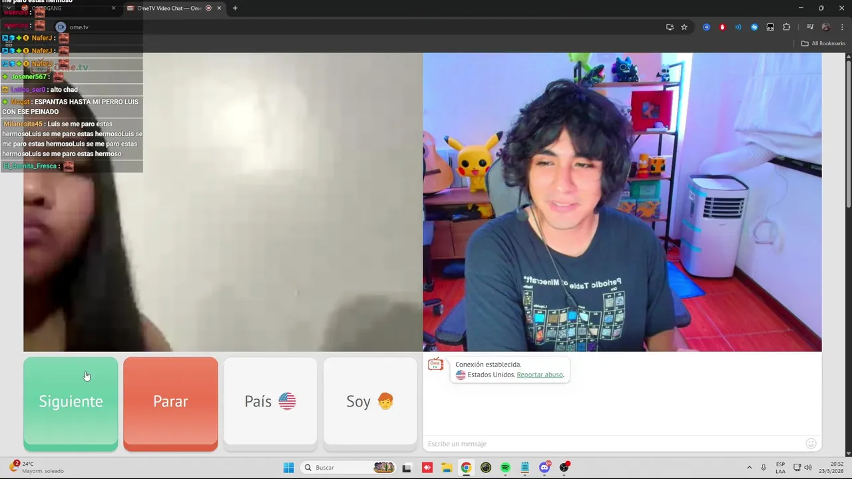Click the 'Estados Unidos' connection text
Image resolution: width=852 pixels, height=479 pixels.
(x=491, y=375)
